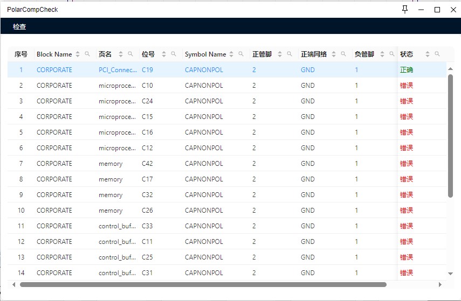Sort by 正管脚 column
This screenshot has width=461, height=301.
coord(280,54)
